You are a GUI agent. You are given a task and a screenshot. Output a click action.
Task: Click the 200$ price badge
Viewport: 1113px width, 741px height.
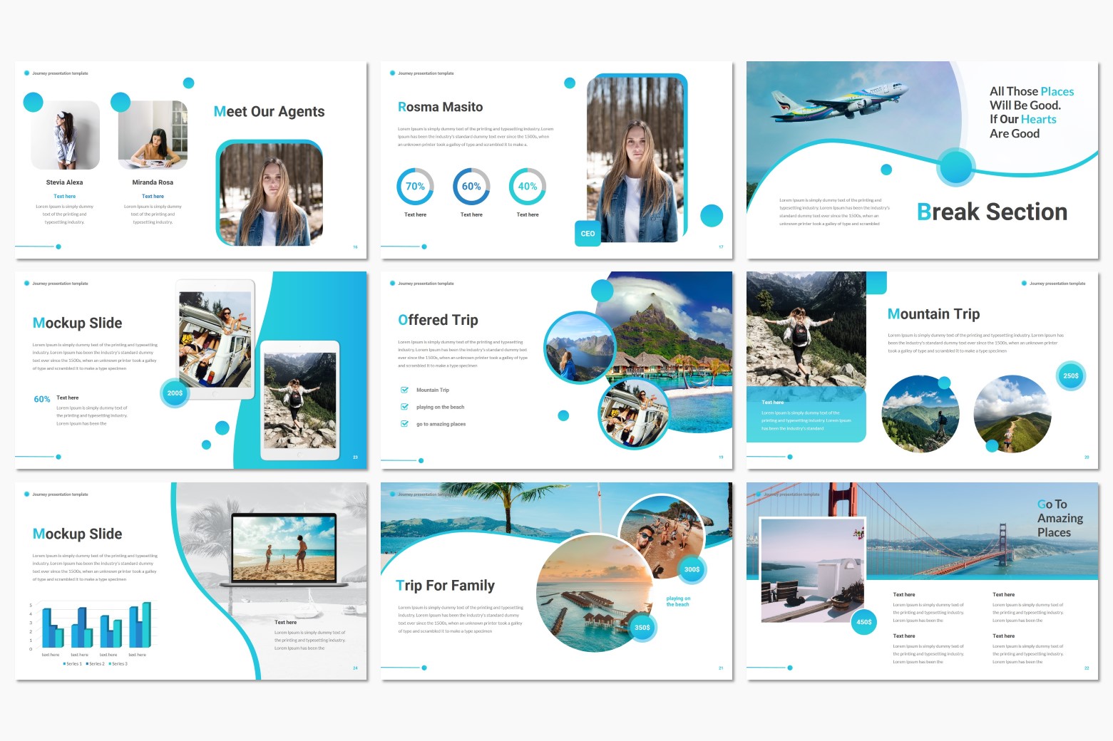point(175,393)
